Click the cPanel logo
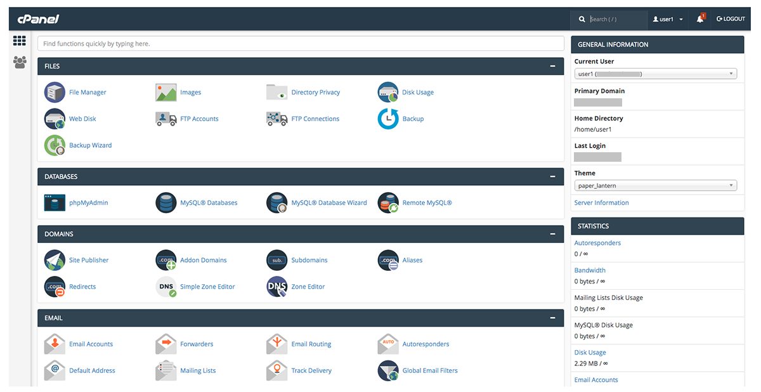The width and height of the screenshot is (761, 392). (x=38, y=19)
